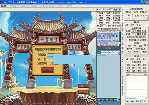Screen dimensions: 149x105
Task: Open the 副本功能 vertical side tab
Action: [123, 42]
